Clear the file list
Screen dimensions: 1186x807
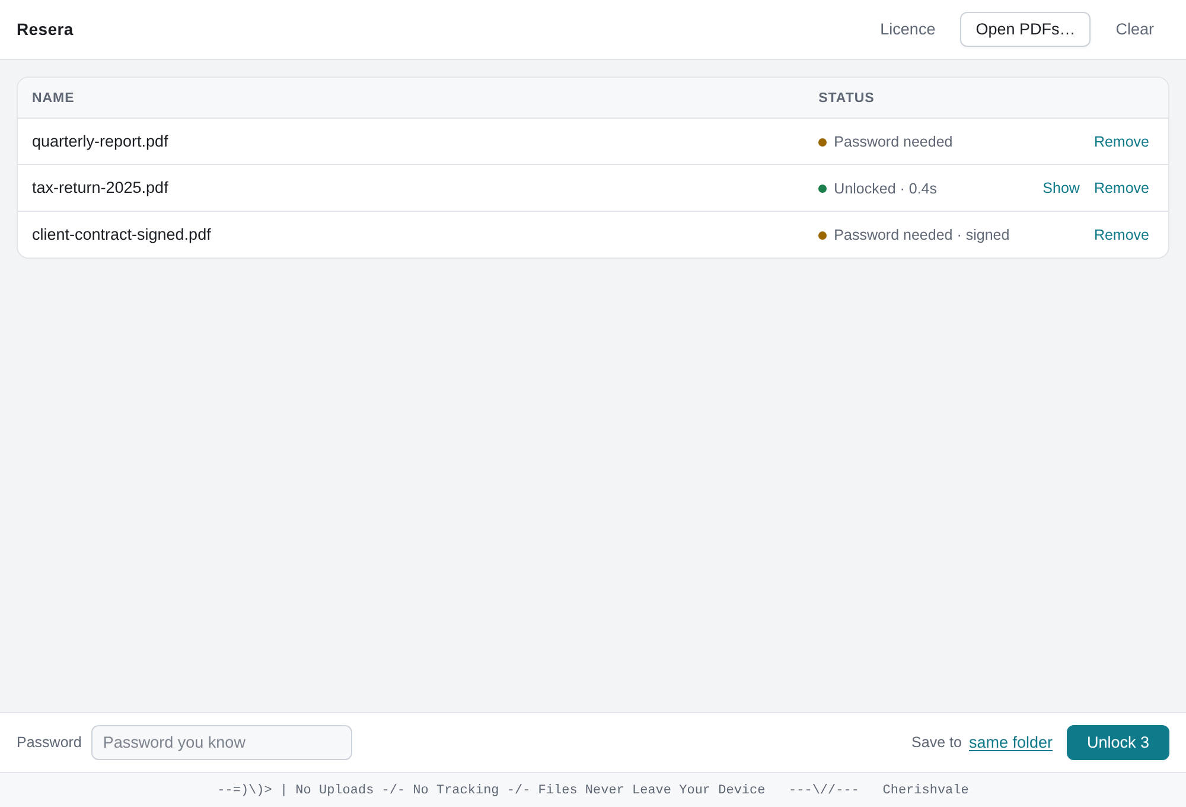pos(1134,29)
